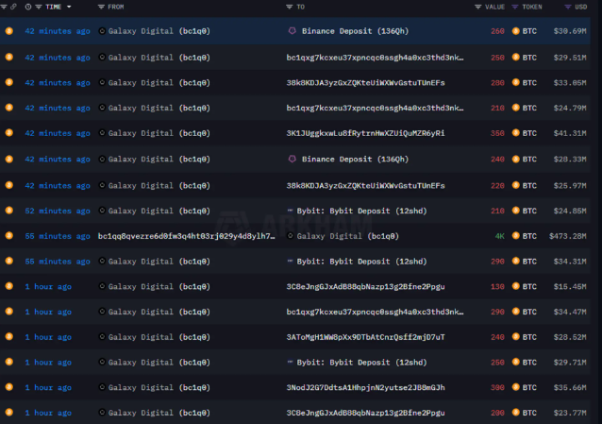Open Binance Deposit (136Qh) in the 240 BTC row
The image size is (602, 424).
355,159
